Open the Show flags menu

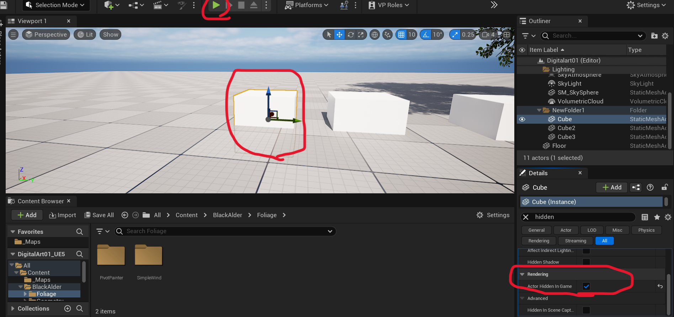(111, 34)
